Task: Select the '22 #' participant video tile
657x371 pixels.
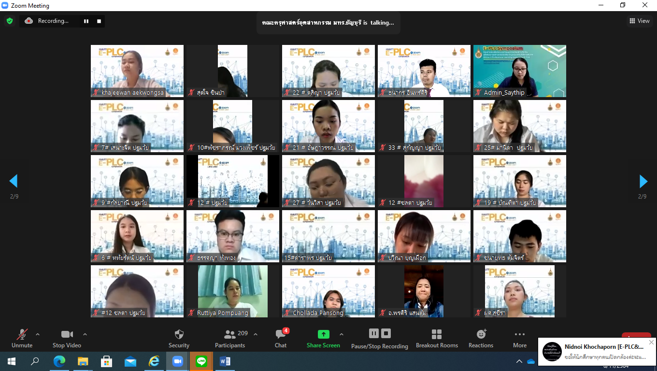Action: click(x=328, y=71)
